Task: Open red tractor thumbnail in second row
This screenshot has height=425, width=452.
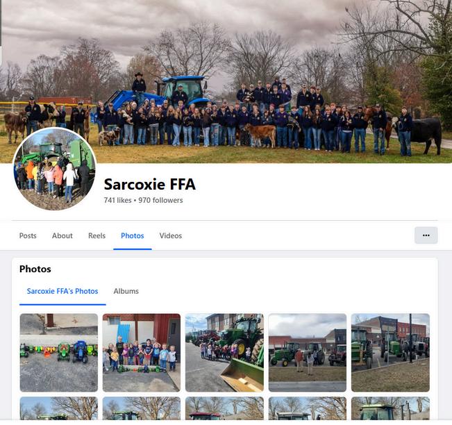Action: click(224, 408)
